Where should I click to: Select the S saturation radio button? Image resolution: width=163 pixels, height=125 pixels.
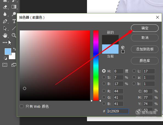coord(104,77)
